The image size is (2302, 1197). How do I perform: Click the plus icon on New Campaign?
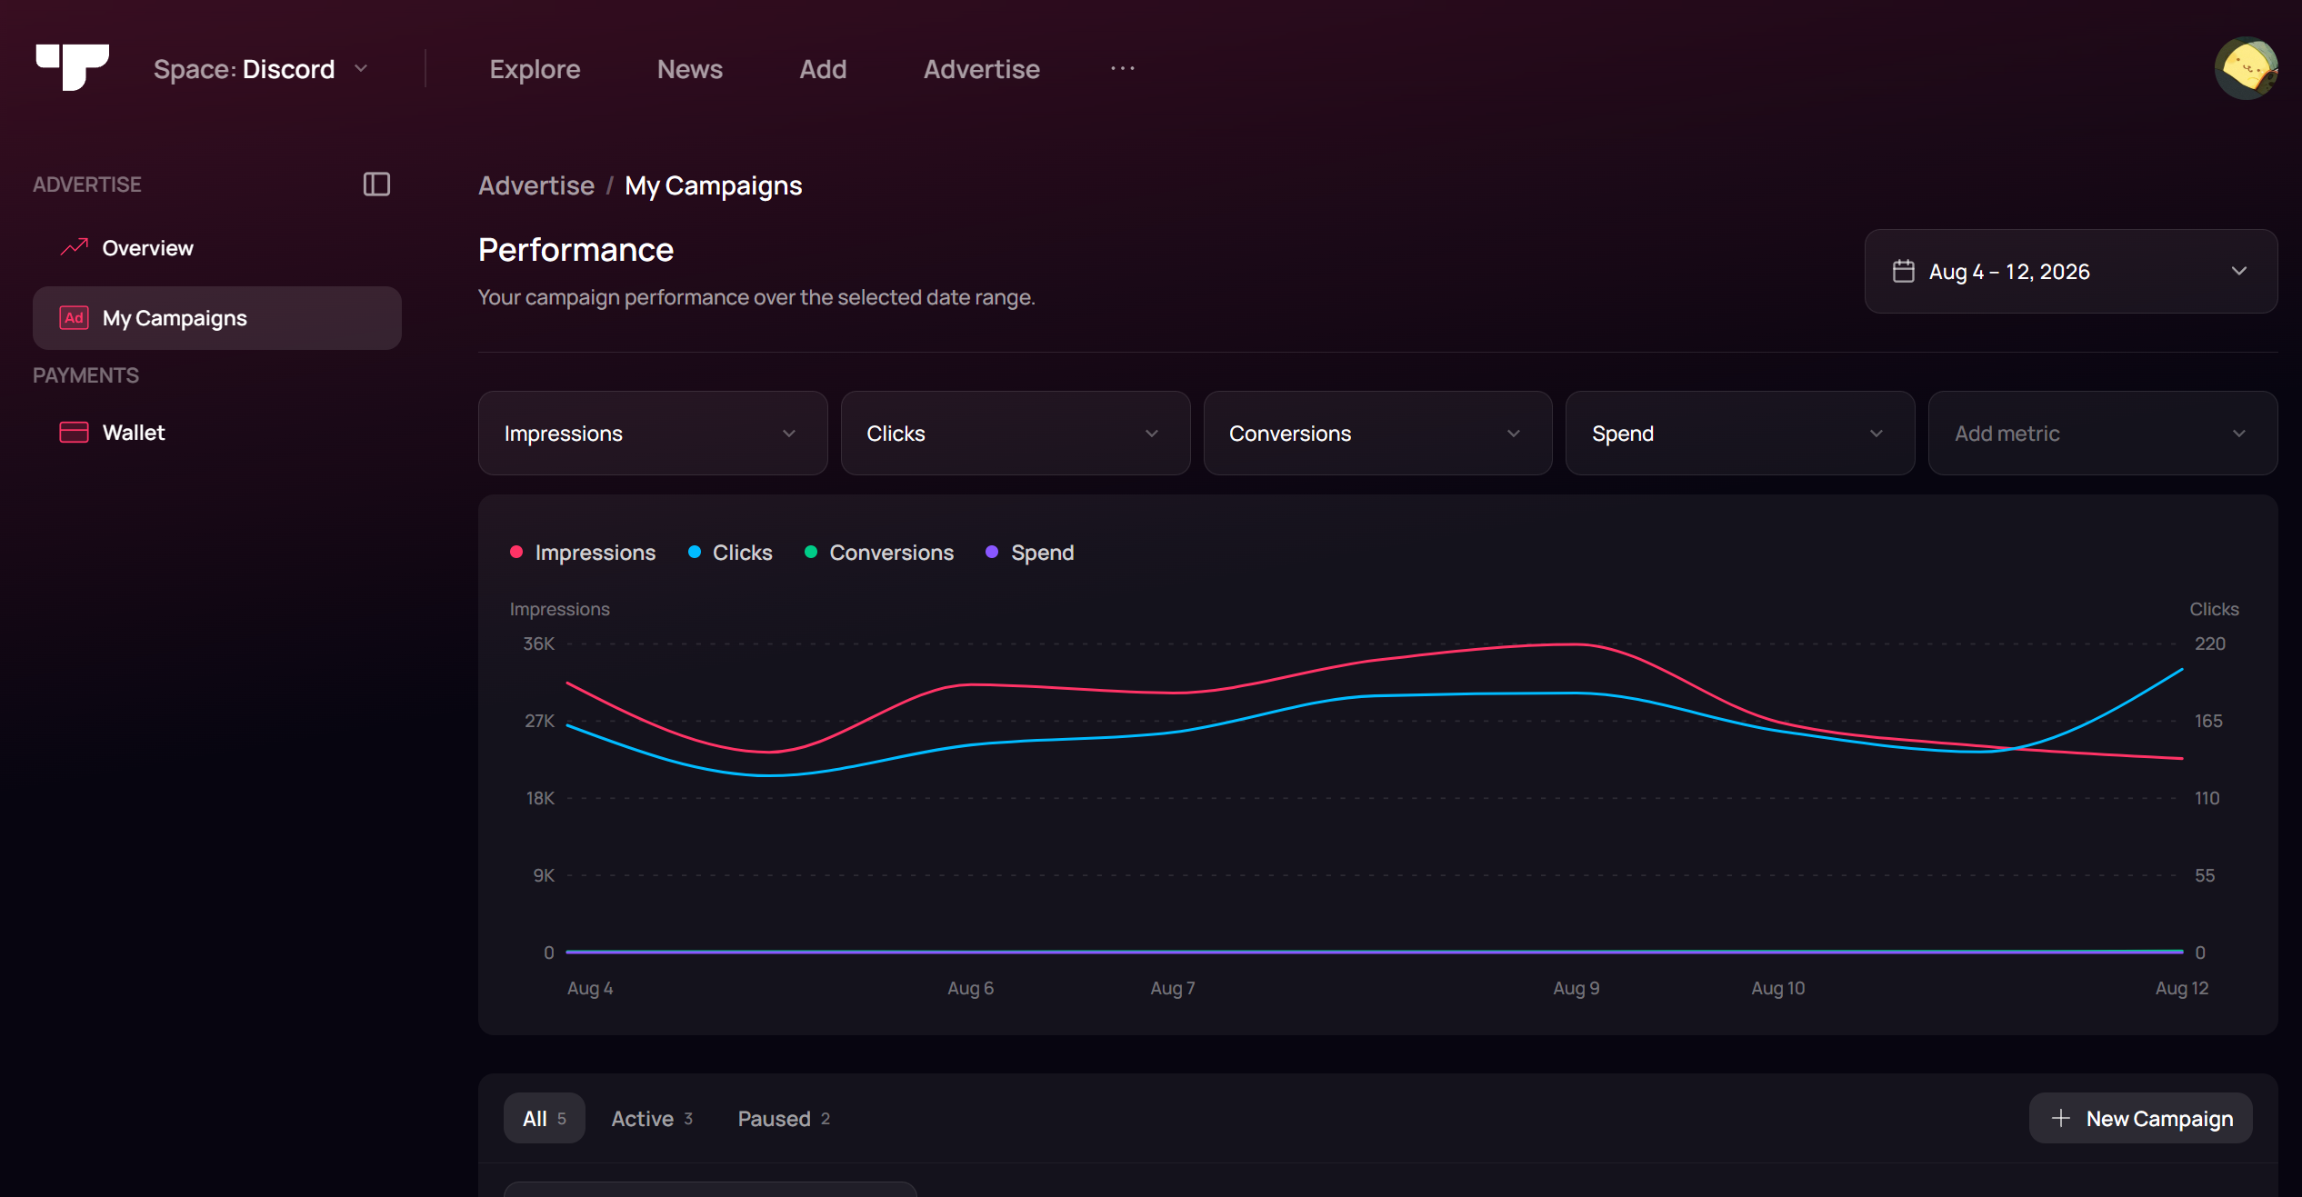click(2060, 1118)
